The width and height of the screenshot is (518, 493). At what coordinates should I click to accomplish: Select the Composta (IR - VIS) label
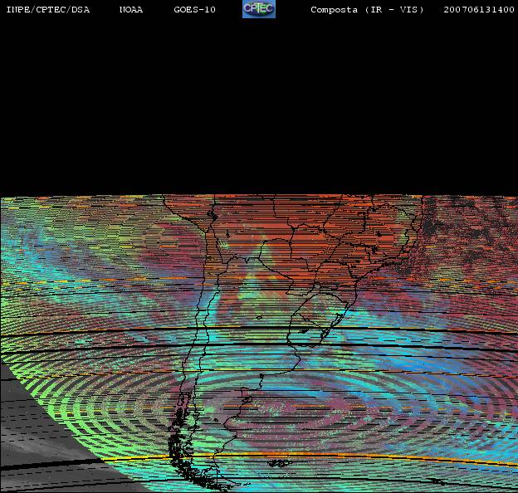point(367,10)
